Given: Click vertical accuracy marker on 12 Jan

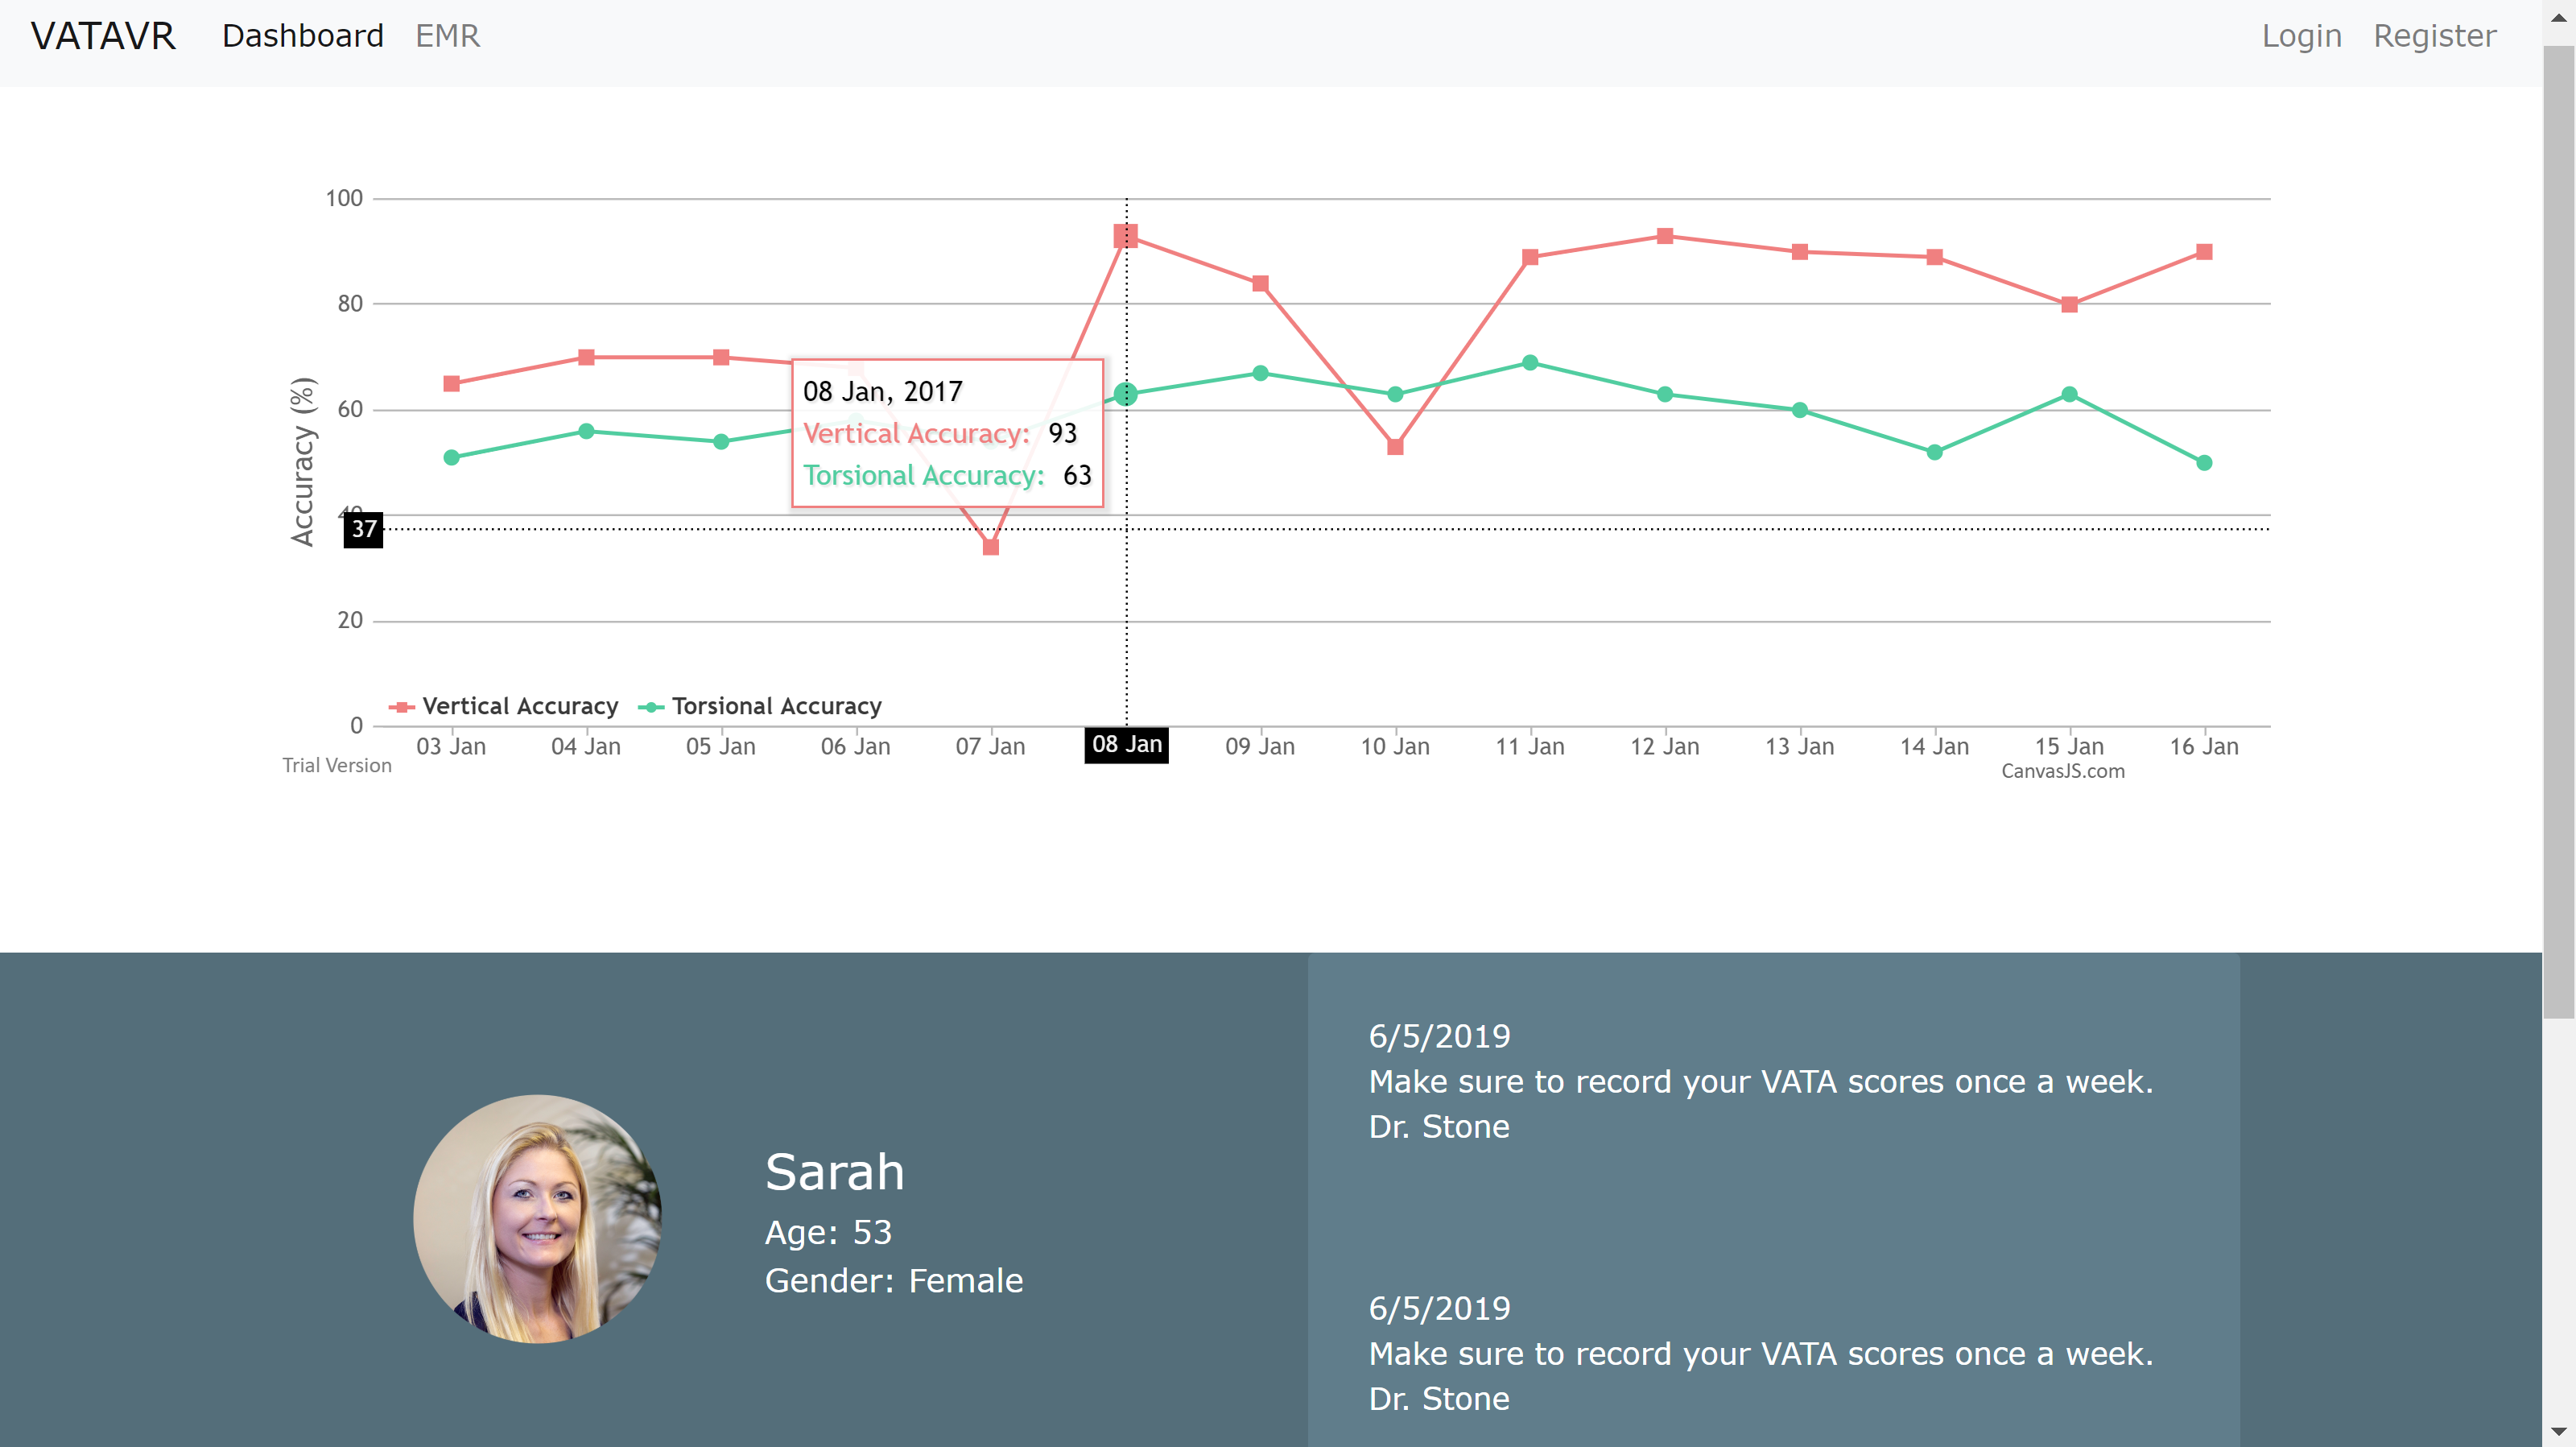Looking at the screenshot, I should 1664,236.
